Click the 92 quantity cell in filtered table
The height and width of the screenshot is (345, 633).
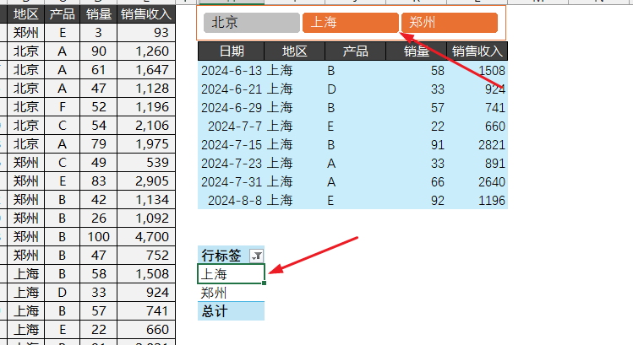416,200
